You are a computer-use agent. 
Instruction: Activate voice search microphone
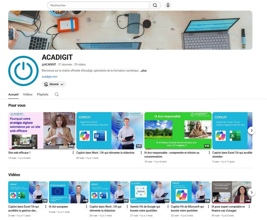click(x=168, y=5)
